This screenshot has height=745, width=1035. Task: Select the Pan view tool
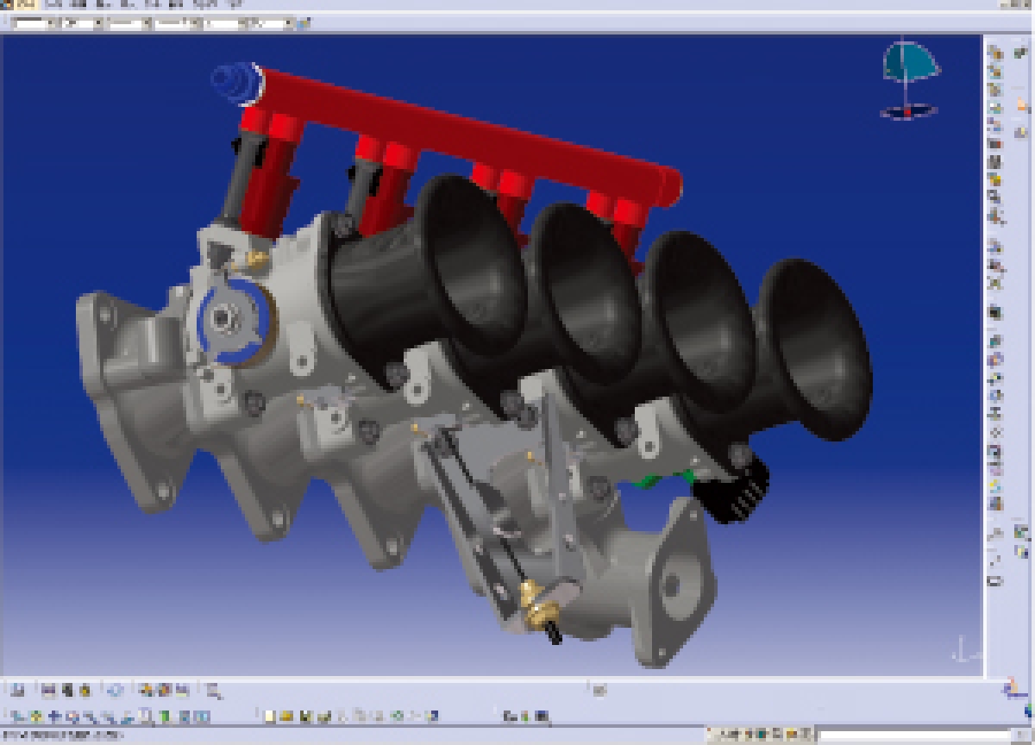55,715
